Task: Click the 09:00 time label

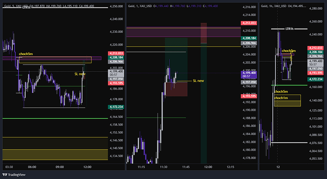Action: click(60, 167)
